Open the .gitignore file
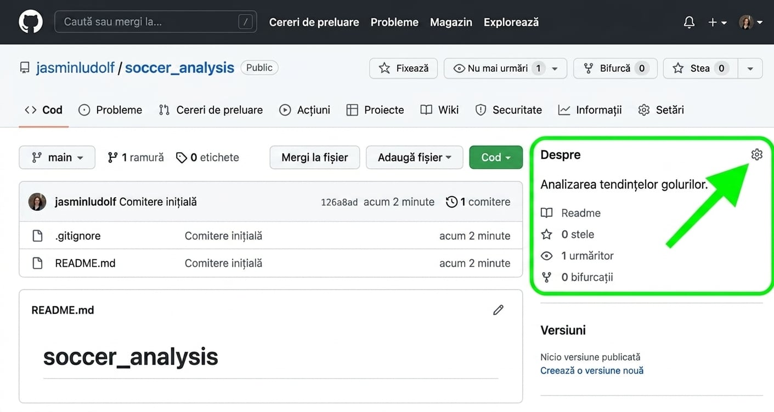Screen dimensions: 774x412 (78, 236)
